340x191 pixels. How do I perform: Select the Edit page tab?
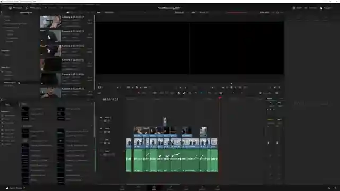point(154,188)
